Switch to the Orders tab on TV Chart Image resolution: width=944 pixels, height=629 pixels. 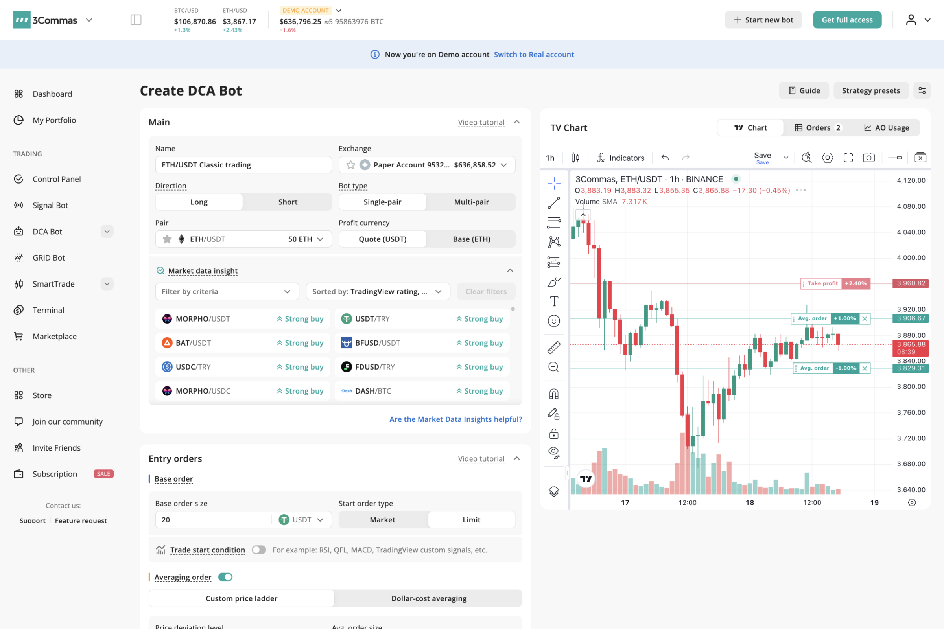pyautogui.click(x=817, y=127)
